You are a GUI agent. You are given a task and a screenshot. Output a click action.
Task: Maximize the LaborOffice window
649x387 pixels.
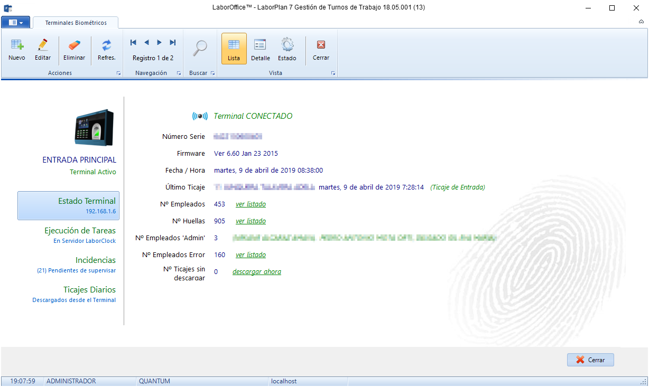tap(611, 8)
